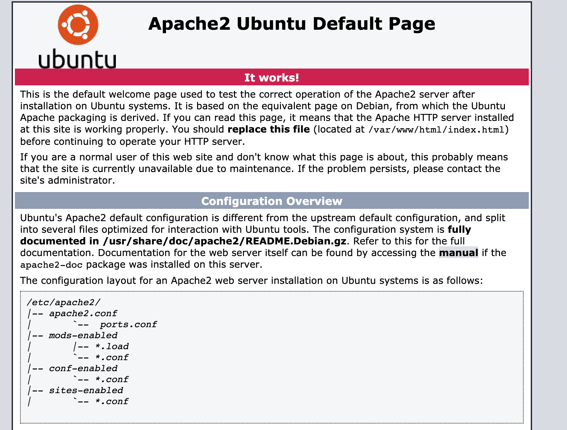This screenshot has width=567, height=430.
Task: Select apache2.conf in the config tree
Action: tap(83, 313)
